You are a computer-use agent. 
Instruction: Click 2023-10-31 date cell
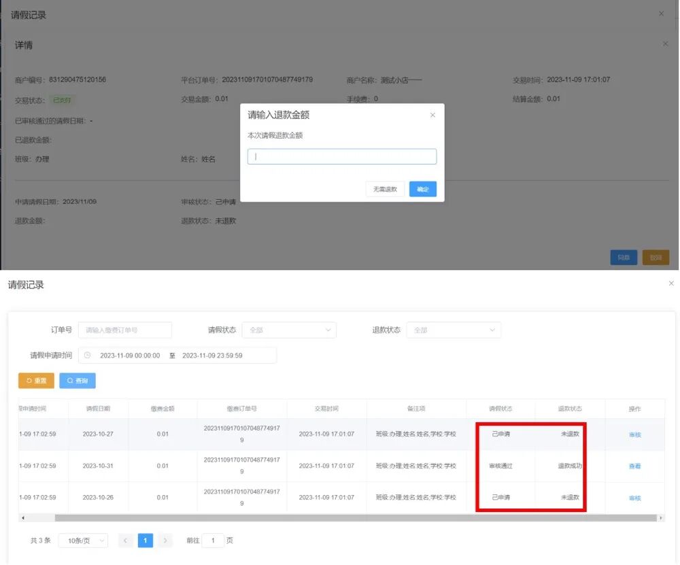98,466
